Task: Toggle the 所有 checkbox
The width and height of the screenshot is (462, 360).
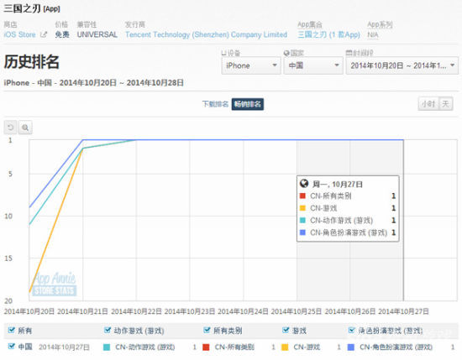Action: pyautogui.click(x=12, y=330)
